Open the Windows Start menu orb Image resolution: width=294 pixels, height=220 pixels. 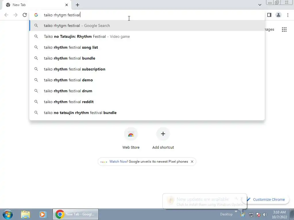[x=7, y=214]
